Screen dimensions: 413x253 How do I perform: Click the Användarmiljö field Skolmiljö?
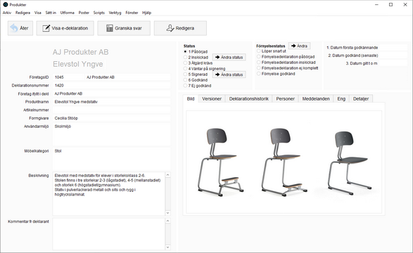(x=111, y=134)
